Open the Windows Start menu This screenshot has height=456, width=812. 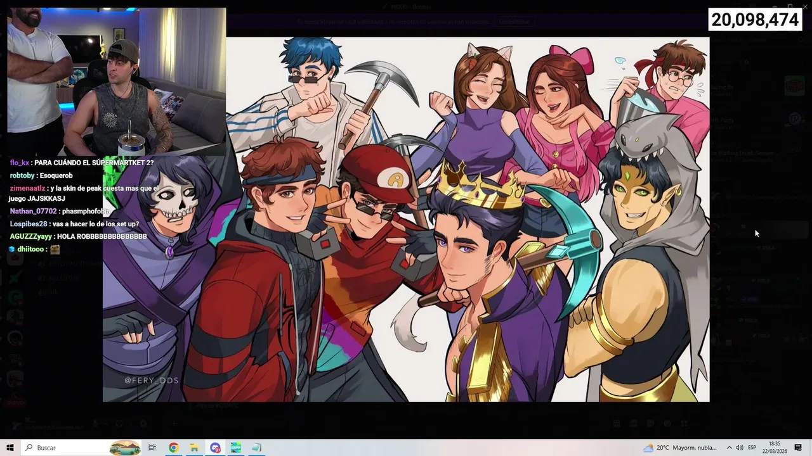tap(10, 448)
